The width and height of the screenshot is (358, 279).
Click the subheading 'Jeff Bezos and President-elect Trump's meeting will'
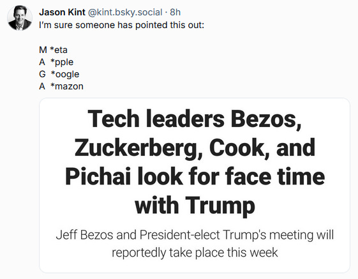click(x=195, y=235)
